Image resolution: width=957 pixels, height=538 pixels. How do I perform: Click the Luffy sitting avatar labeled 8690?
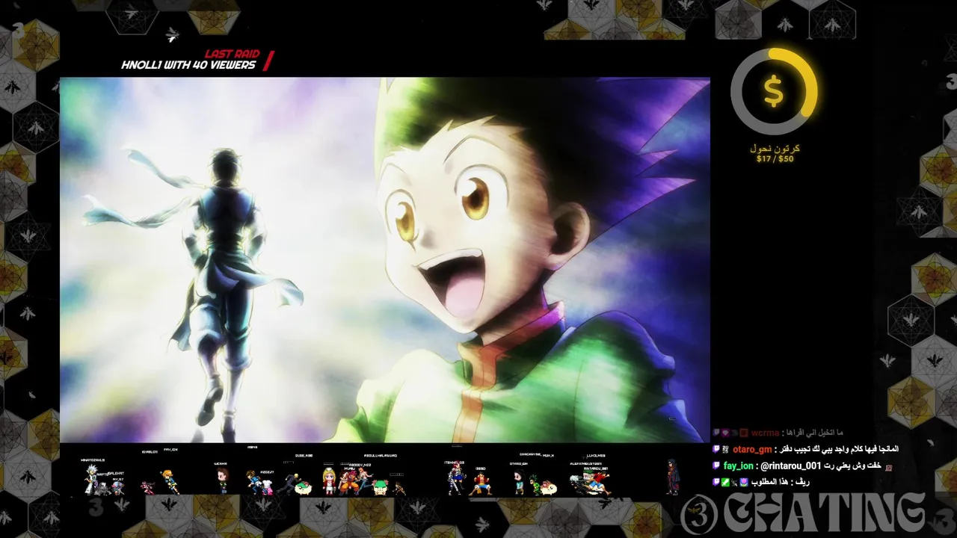[480, 483]
